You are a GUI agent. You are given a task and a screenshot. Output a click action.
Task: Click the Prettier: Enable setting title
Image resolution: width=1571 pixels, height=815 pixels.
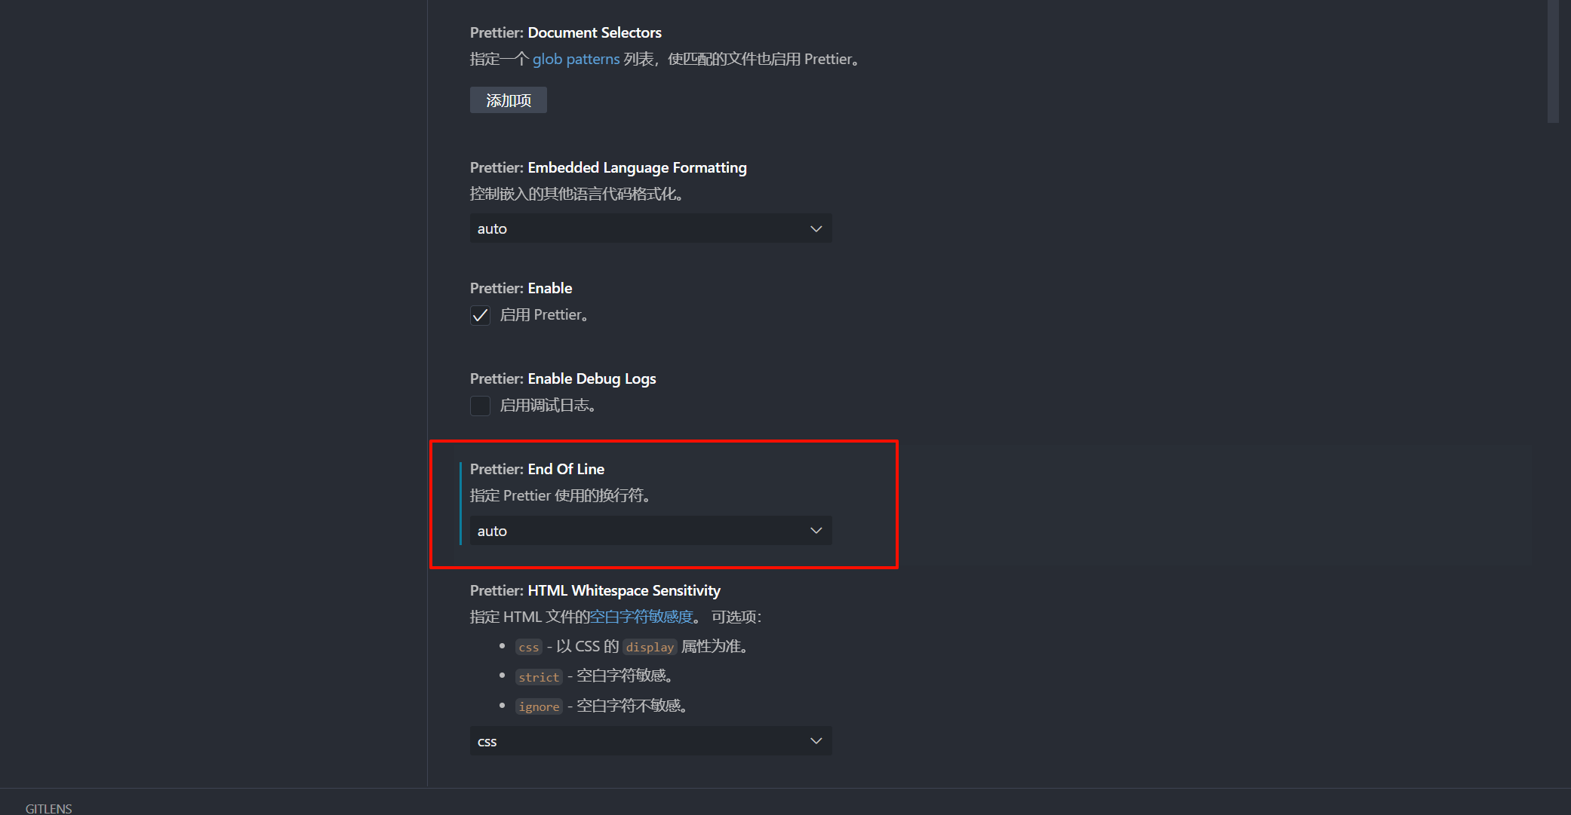pos(521,288)
